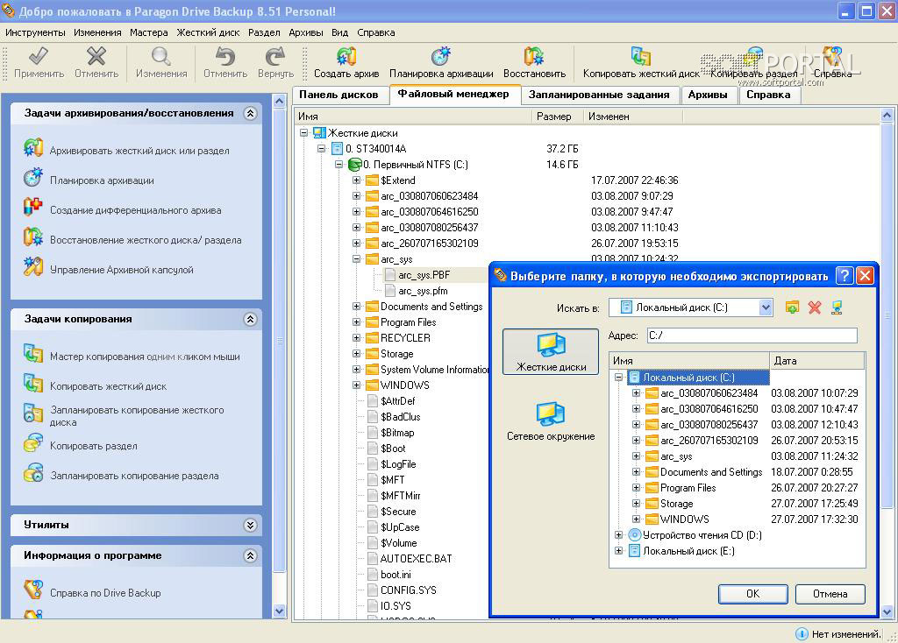This screenshot has width=898, height=643.
Task: Switch to the Архивы tab
Action: tap(708, 95)
